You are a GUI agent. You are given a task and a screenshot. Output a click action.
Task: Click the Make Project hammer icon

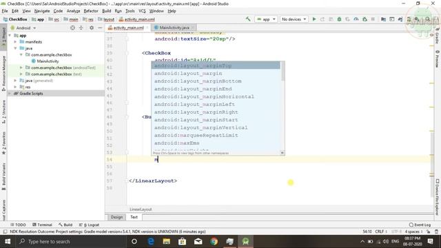coord(248,19)
